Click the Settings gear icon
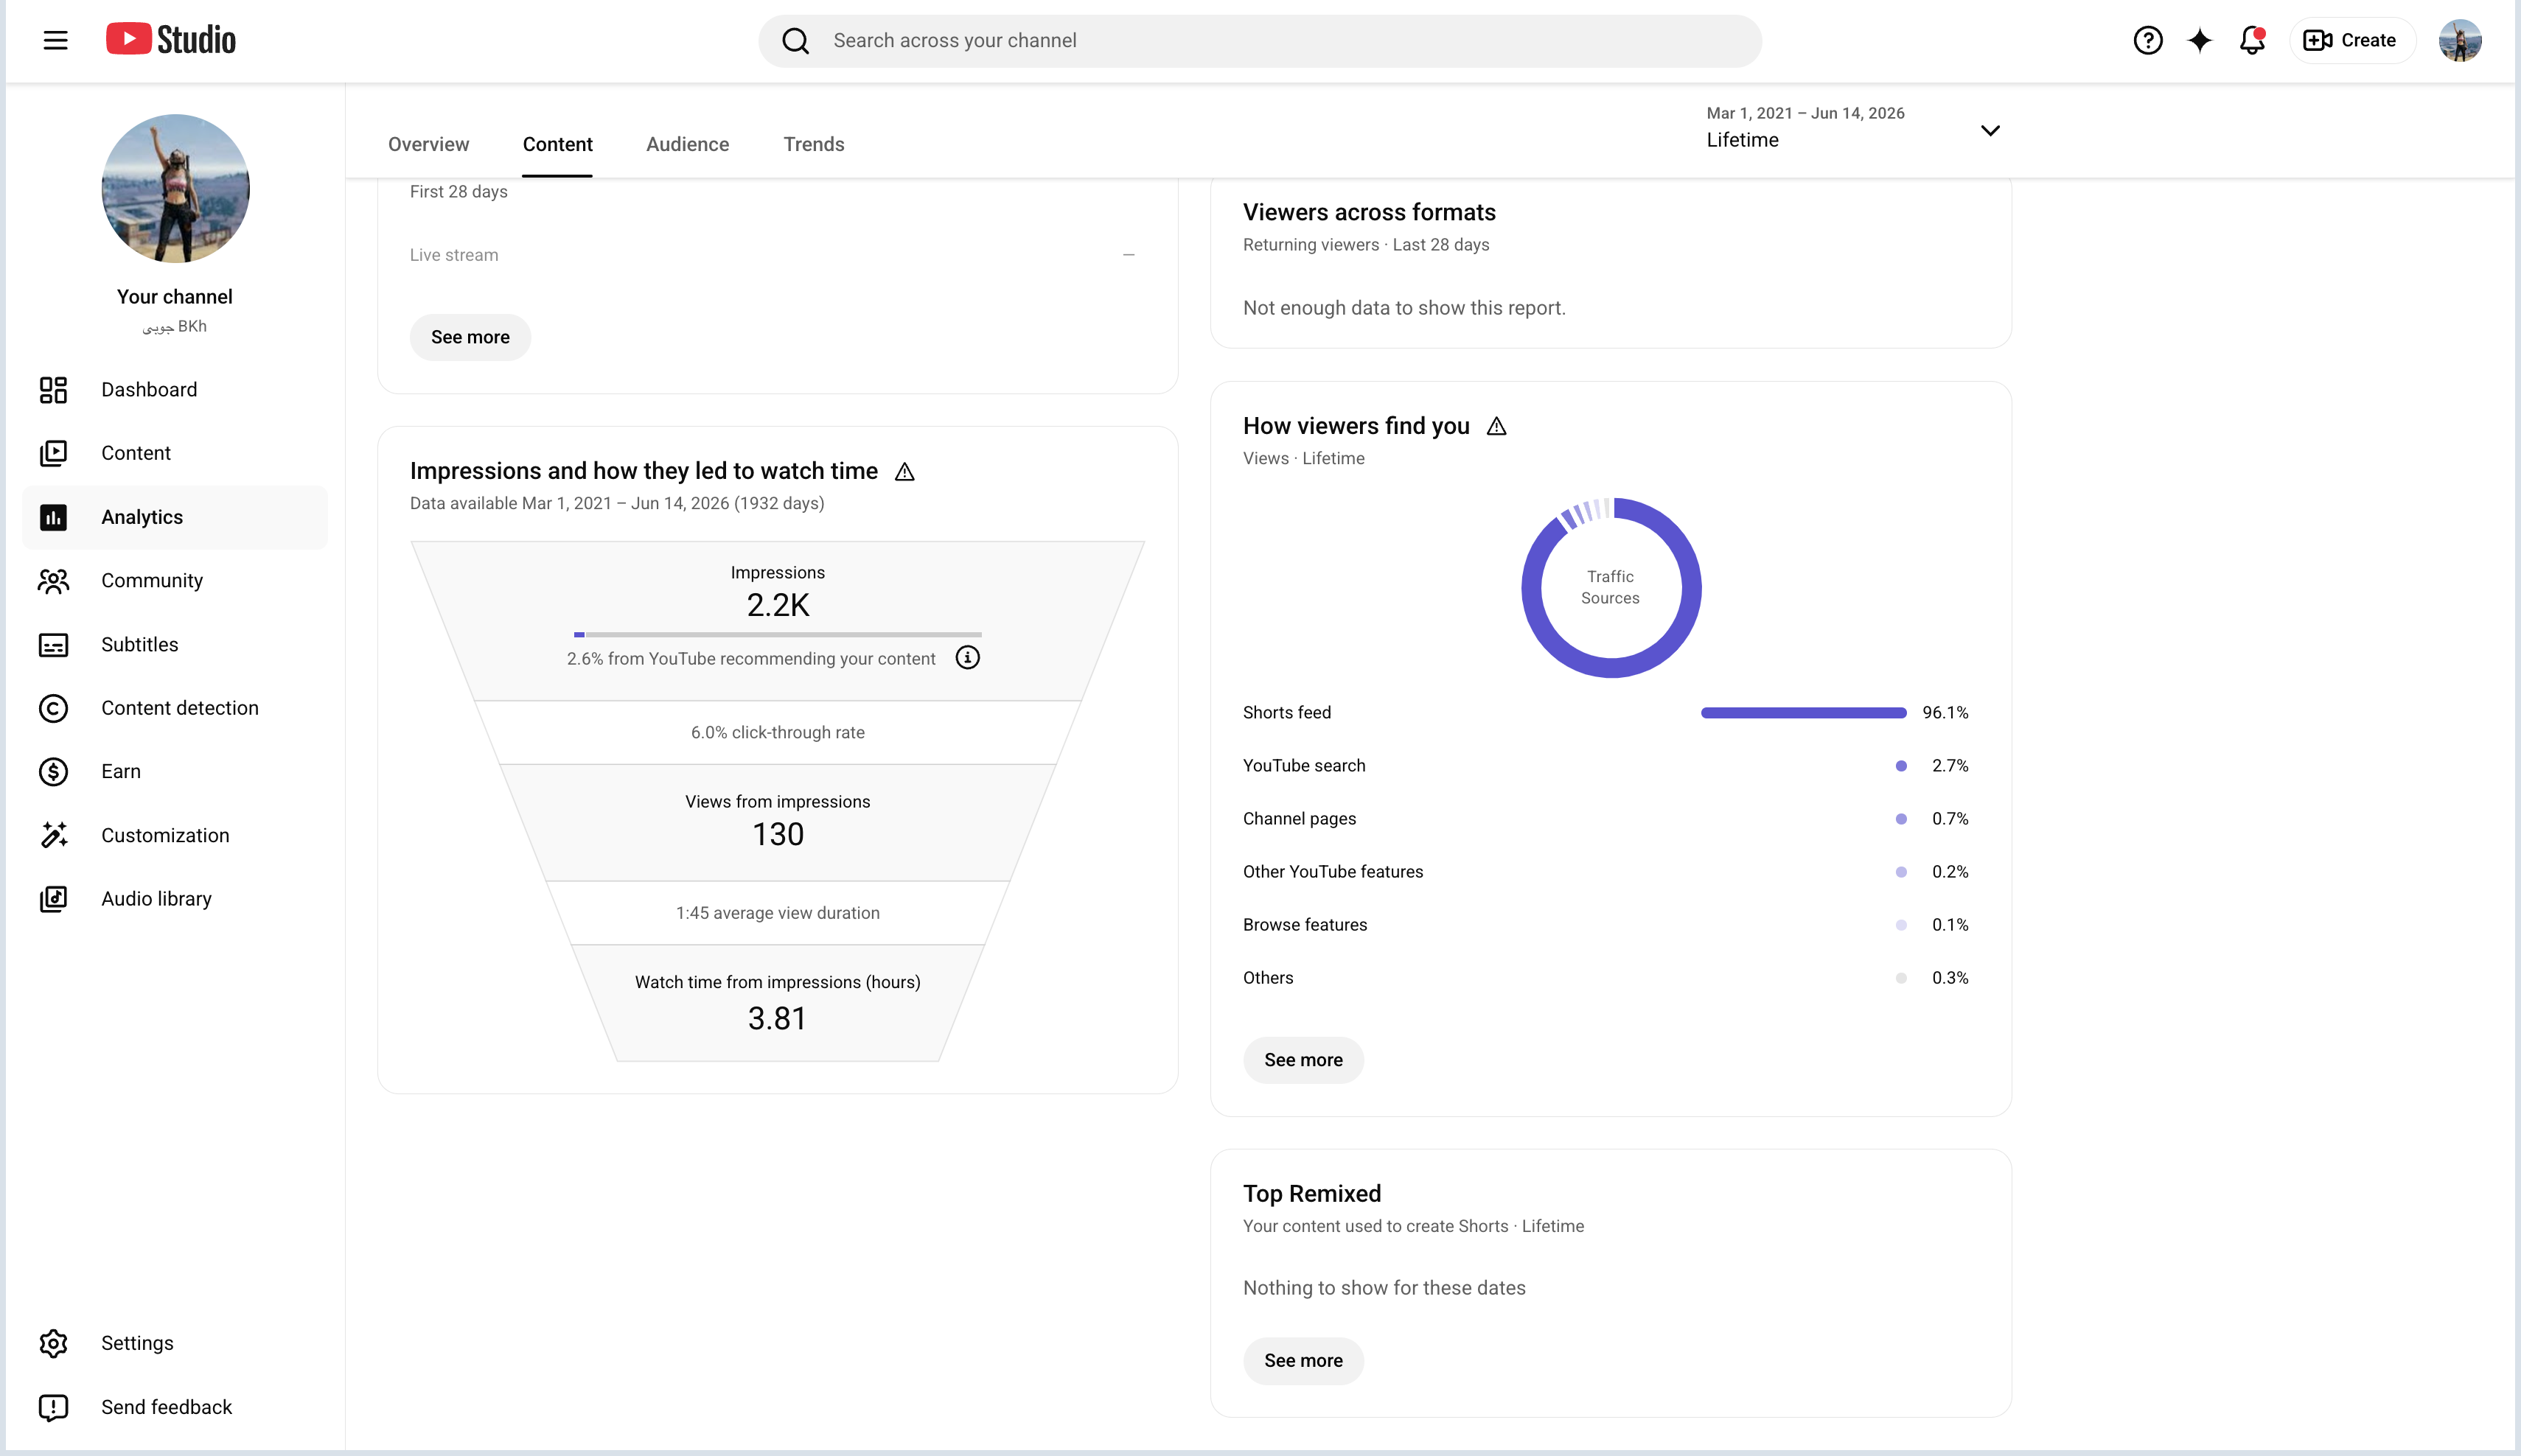The width and height of the screenshot is (2521, 1456). pos(53,1343)
